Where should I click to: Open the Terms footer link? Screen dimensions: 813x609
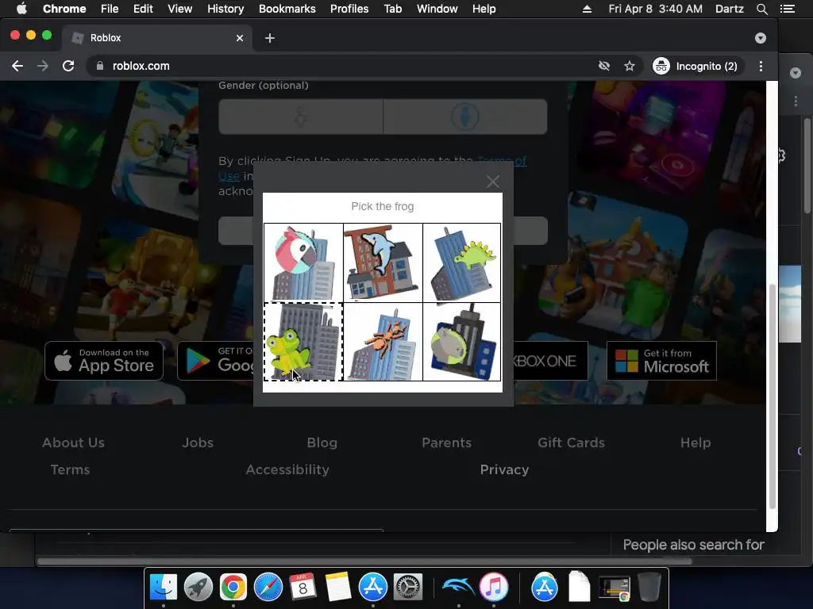click(70, 469)
